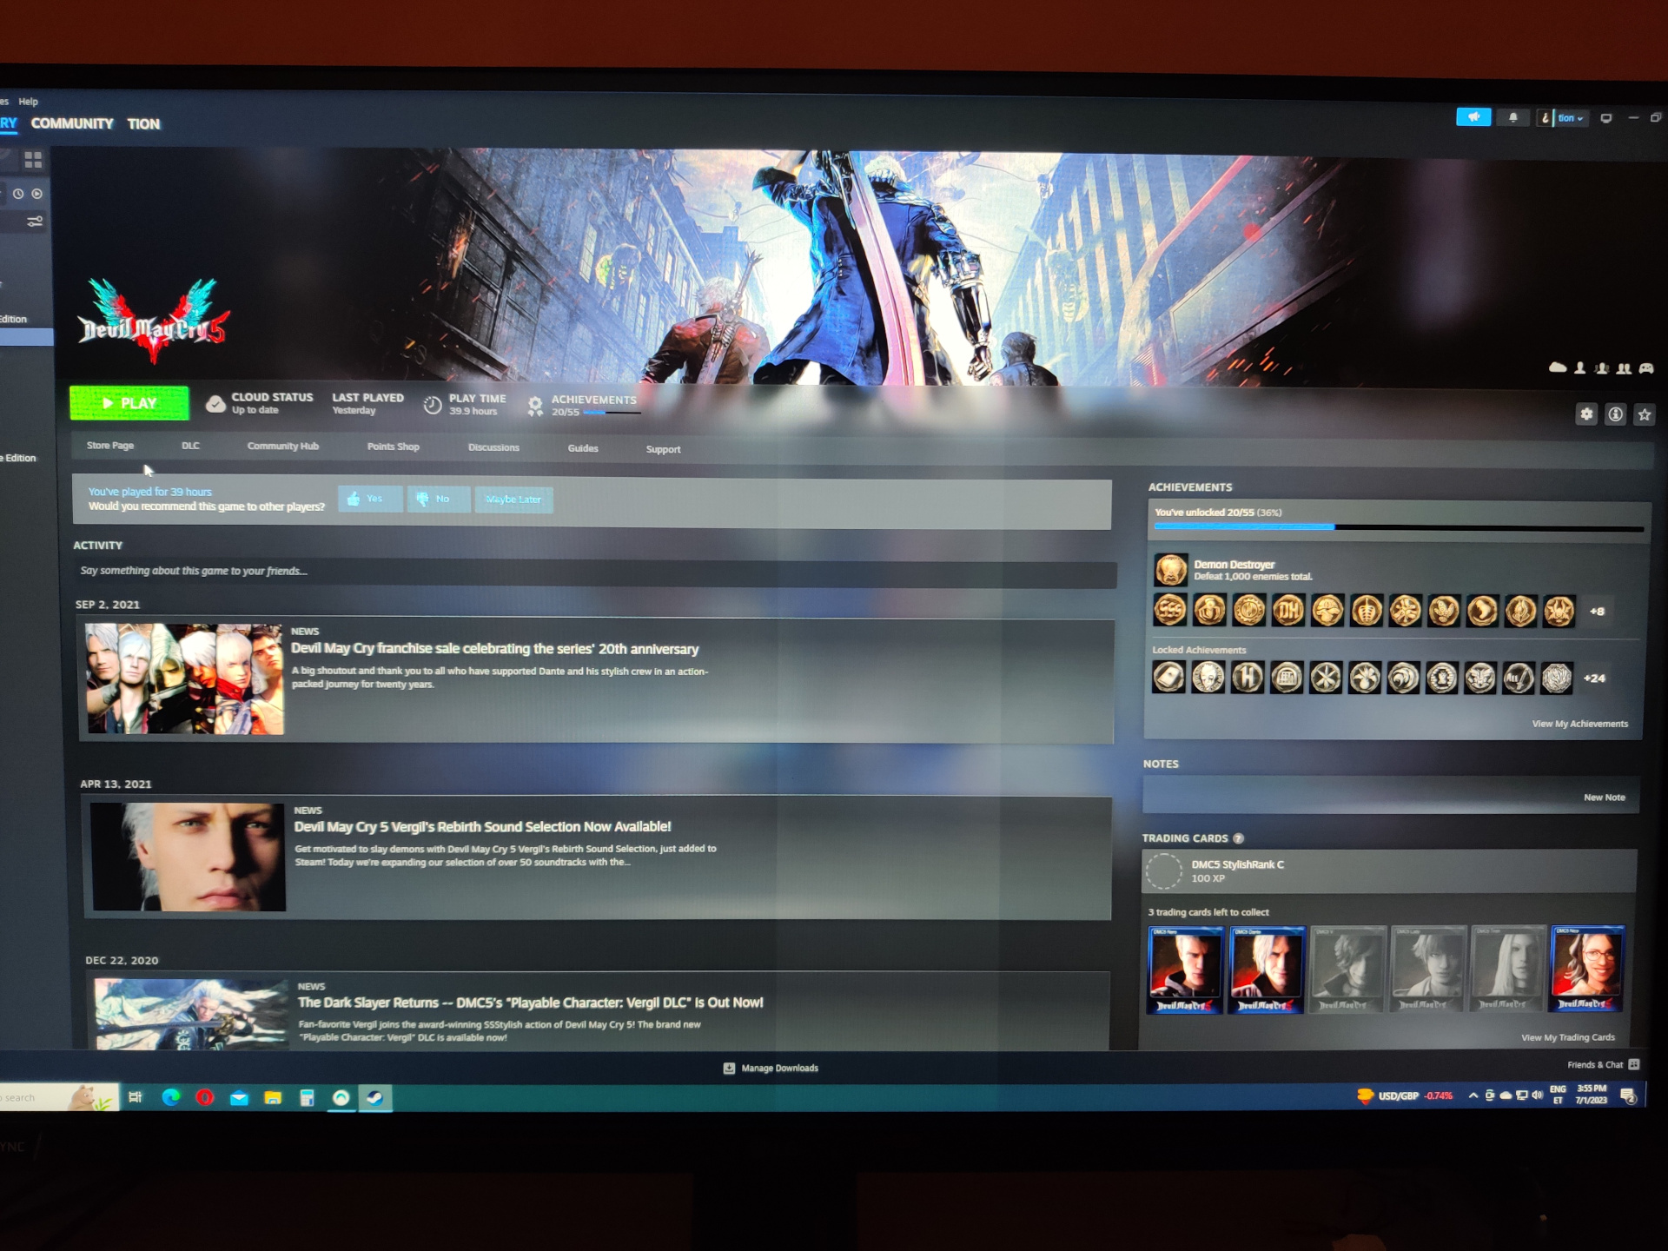1668x1251 pixels.
Task: Open the Support tab
Action: tap(663, 449)
